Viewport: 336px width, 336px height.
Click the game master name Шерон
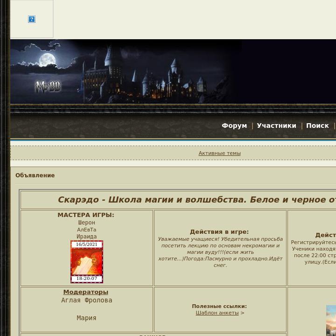tap(87, 223)
